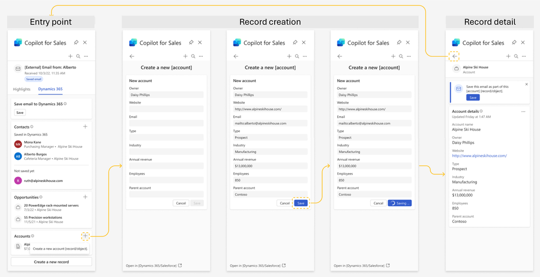Open more options in Record detail toolbar
The height and width of the screenshot is (277, 540).
click(x=524, y=56)
